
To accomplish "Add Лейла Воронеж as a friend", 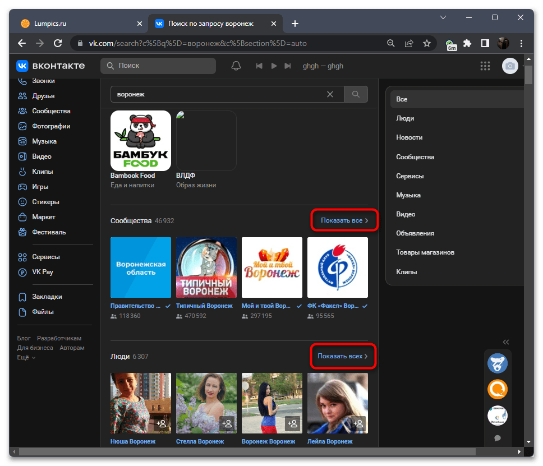I will 358,423.
